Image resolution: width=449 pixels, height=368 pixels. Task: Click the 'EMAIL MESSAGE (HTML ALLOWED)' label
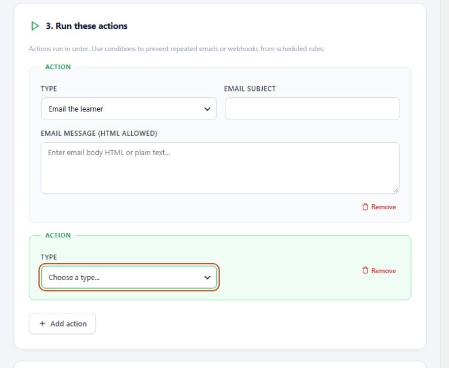tap(99, 133)
